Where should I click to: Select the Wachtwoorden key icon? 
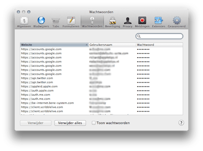point(92,22)
